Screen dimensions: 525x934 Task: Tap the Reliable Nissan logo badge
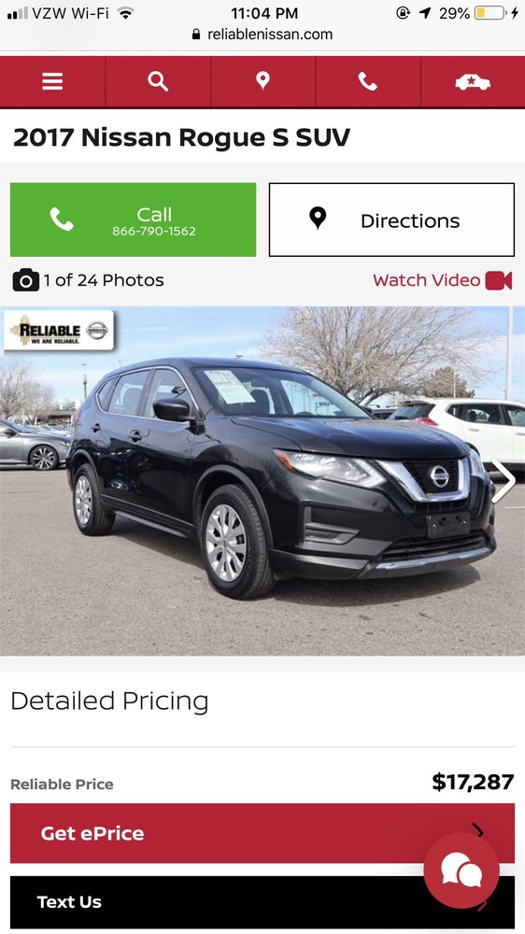point(59,330)
